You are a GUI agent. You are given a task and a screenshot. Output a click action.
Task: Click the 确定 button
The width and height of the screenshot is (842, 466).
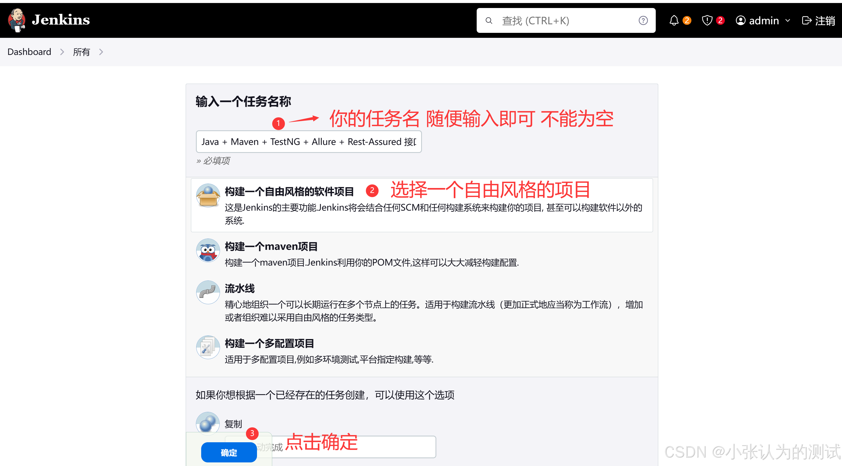pyautogui.click(x=229, y=453)
